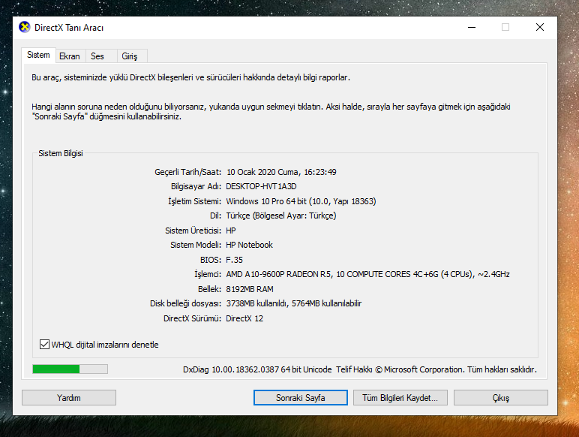This screenshot has height=437, width=579.
Task: Click the Sistem Bilgisi group label
Action: [61, 153]
